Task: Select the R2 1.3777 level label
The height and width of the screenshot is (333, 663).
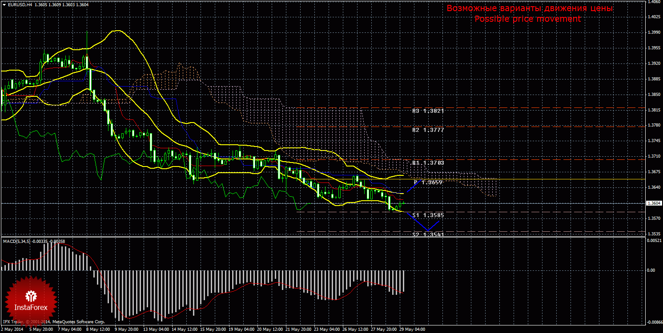Action: click(428, 131)
